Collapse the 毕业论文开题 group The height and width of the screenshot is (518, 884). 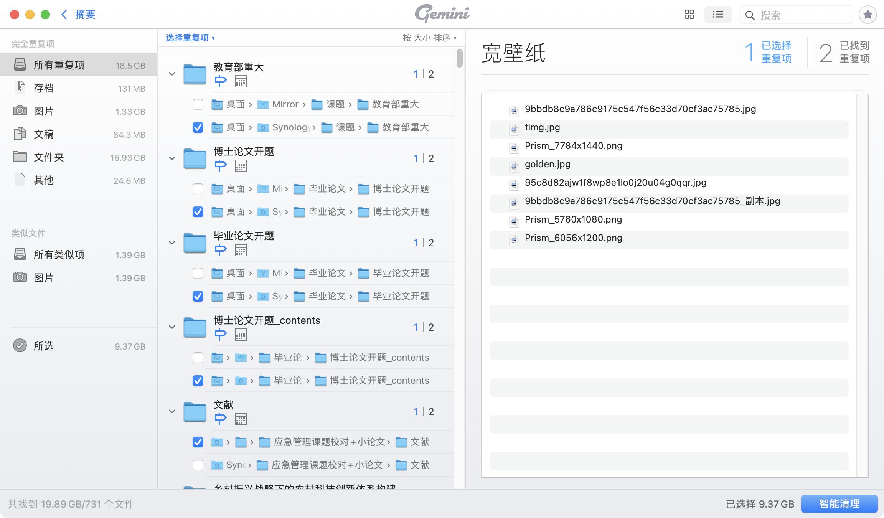172,243
